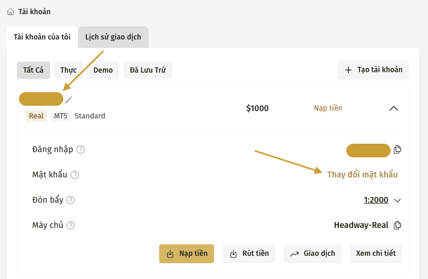The width and height of the screenshot is (428, 279).
Task: Copy the Headway-Real server name
Action: pyautogui.click(x=397, y=225)
